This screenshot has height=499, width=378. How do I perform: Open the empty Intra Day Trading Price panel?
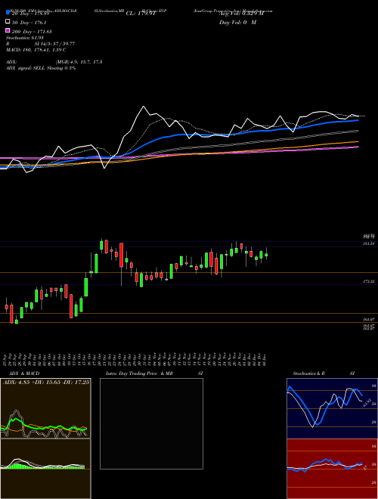(x=151, y=423)
